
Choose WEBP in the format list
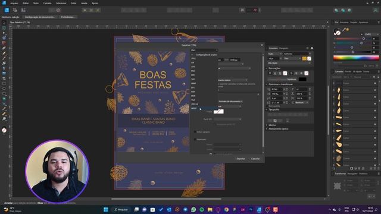(204, 108)
